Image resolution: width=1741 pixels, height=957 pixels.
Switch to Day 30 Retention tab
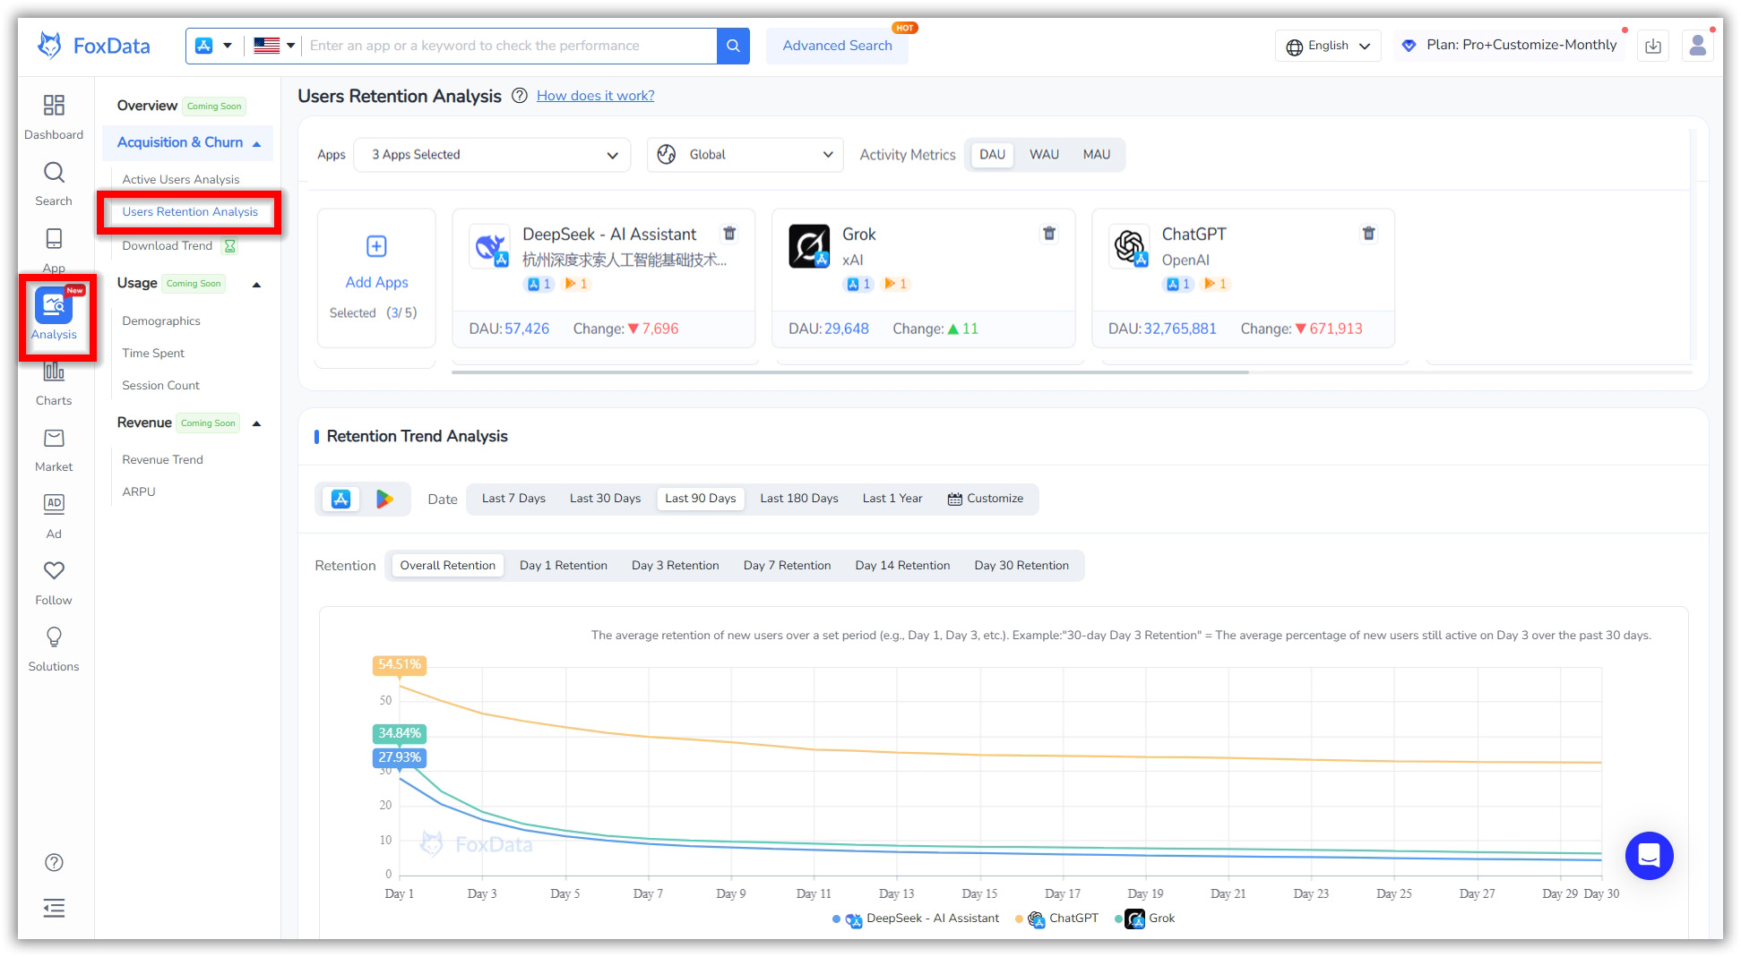(x=1021, y=566)
